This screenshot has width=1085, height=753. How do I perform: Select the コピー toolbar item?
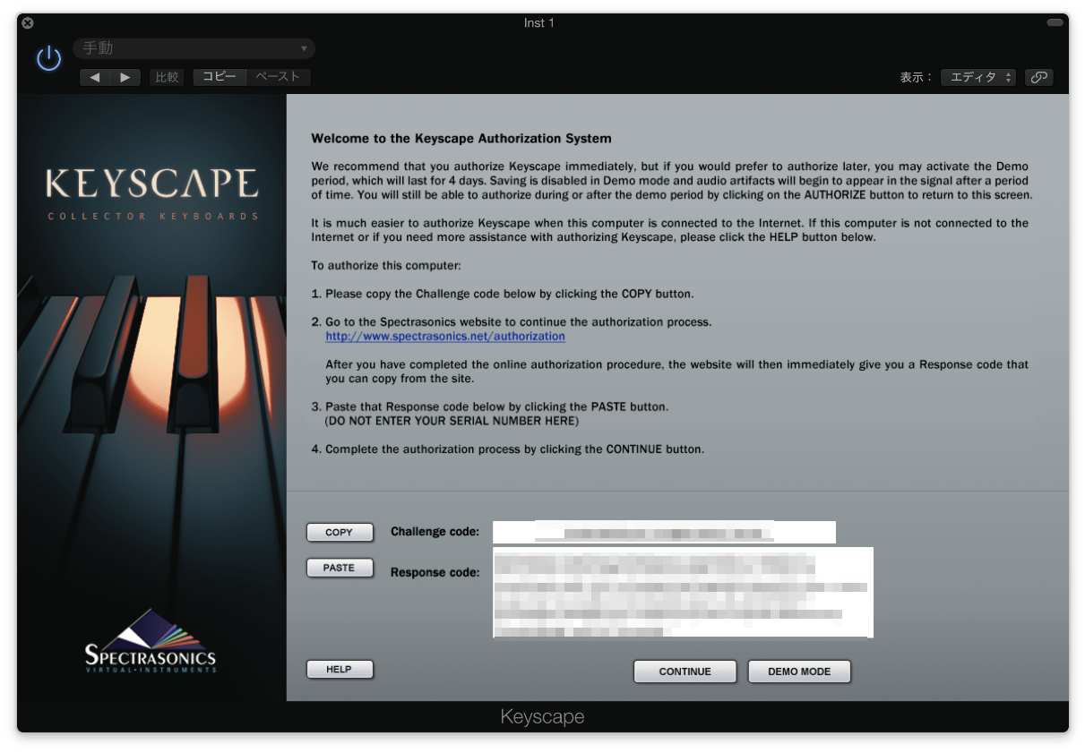pyautogui.click(x=219, y=77)
